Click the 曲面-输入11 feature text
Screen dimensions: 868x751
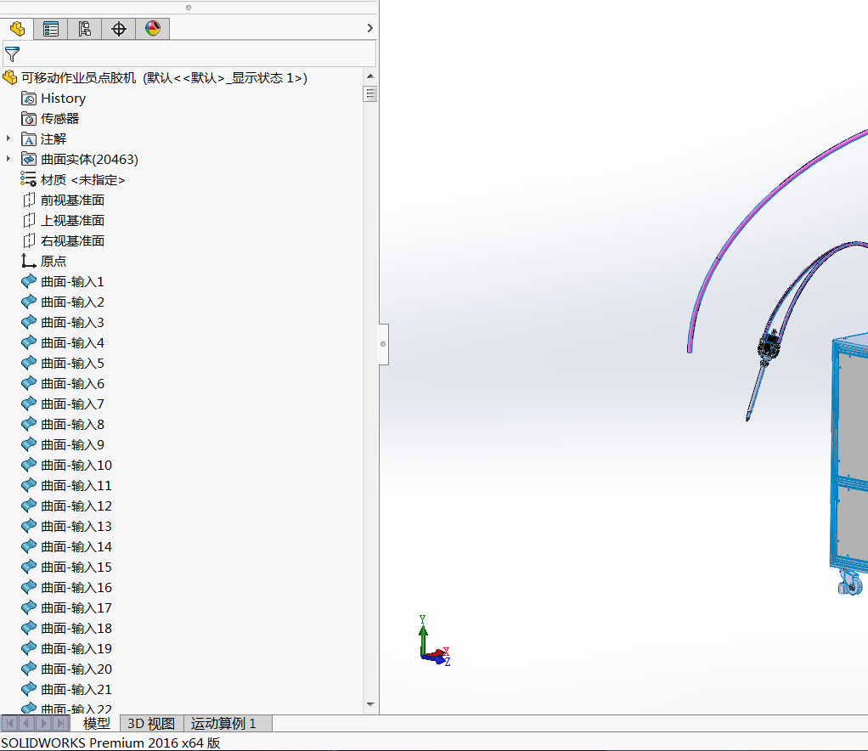(x=76, y=486)
